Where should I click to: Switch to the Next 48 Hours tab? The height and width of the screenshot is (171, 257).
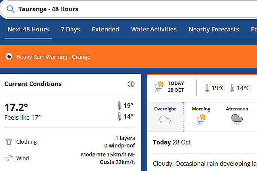tap(28, 29)
